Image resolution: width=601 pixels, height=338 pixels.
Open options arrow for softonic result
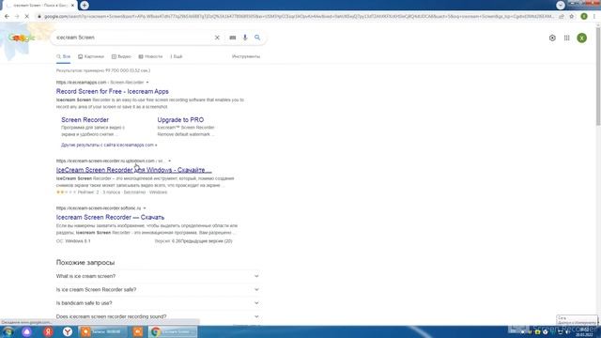(145, 208)
